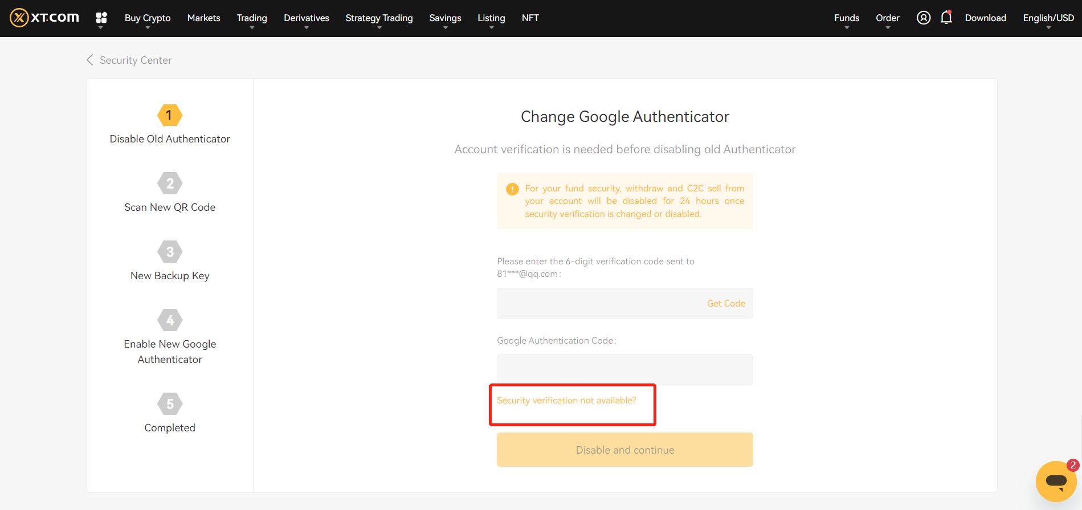Click the step 2 Scan New QR hexagon
This screenshot has width=1082, height=510.
(170, 183)
